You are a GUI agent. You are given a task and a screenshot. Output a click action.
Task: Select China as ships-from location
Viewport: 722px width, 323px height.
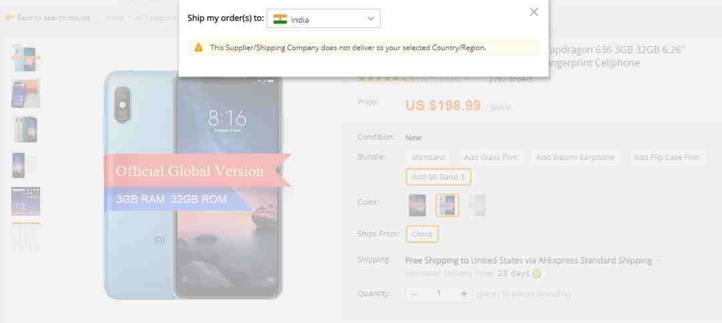[x=422, y=234]
